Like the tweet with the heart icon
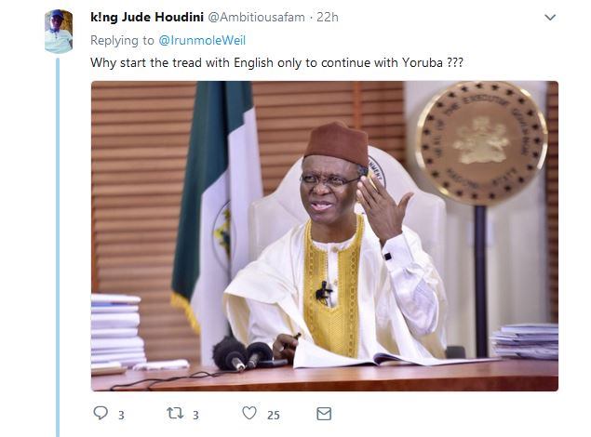 click(249, 413)
